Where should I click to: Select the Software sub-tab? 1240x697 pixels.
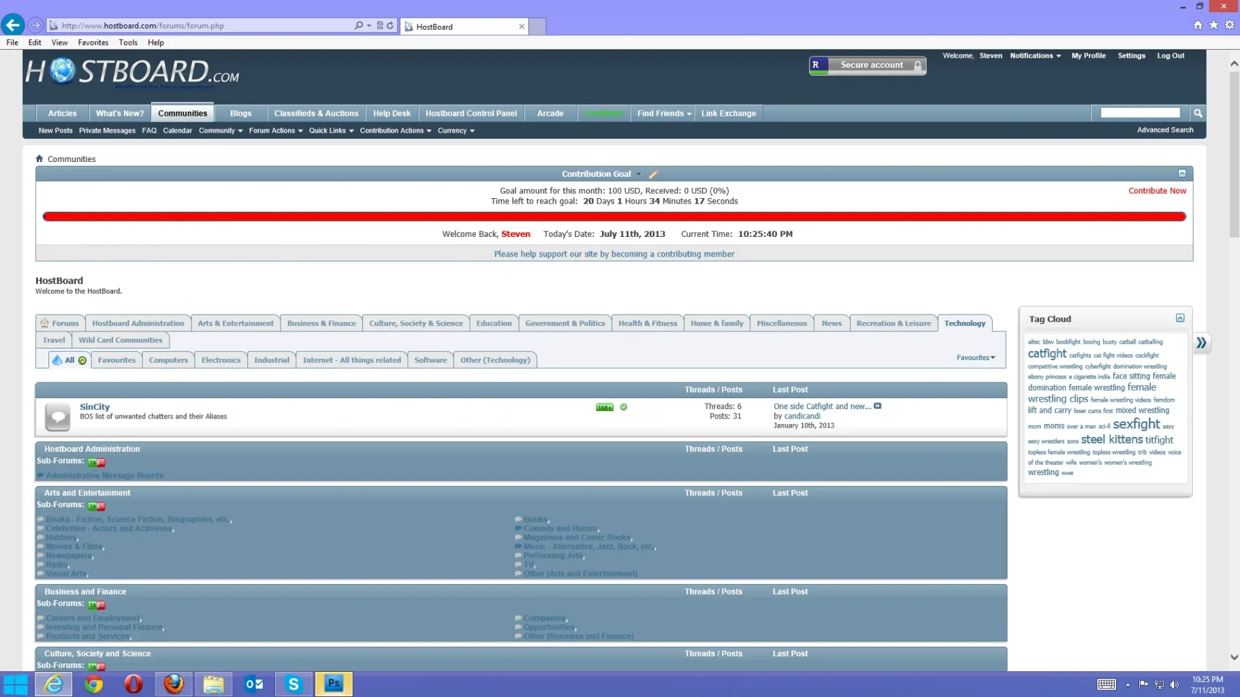click(430, 360)
